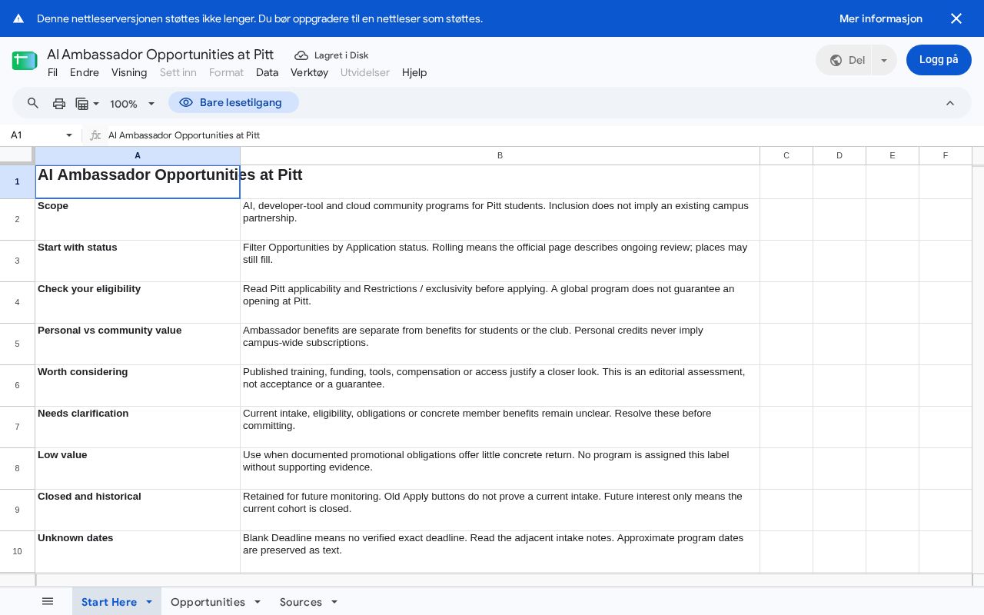
Task: Dismiss the browser warning banner
Action: [x=956, y=18]
